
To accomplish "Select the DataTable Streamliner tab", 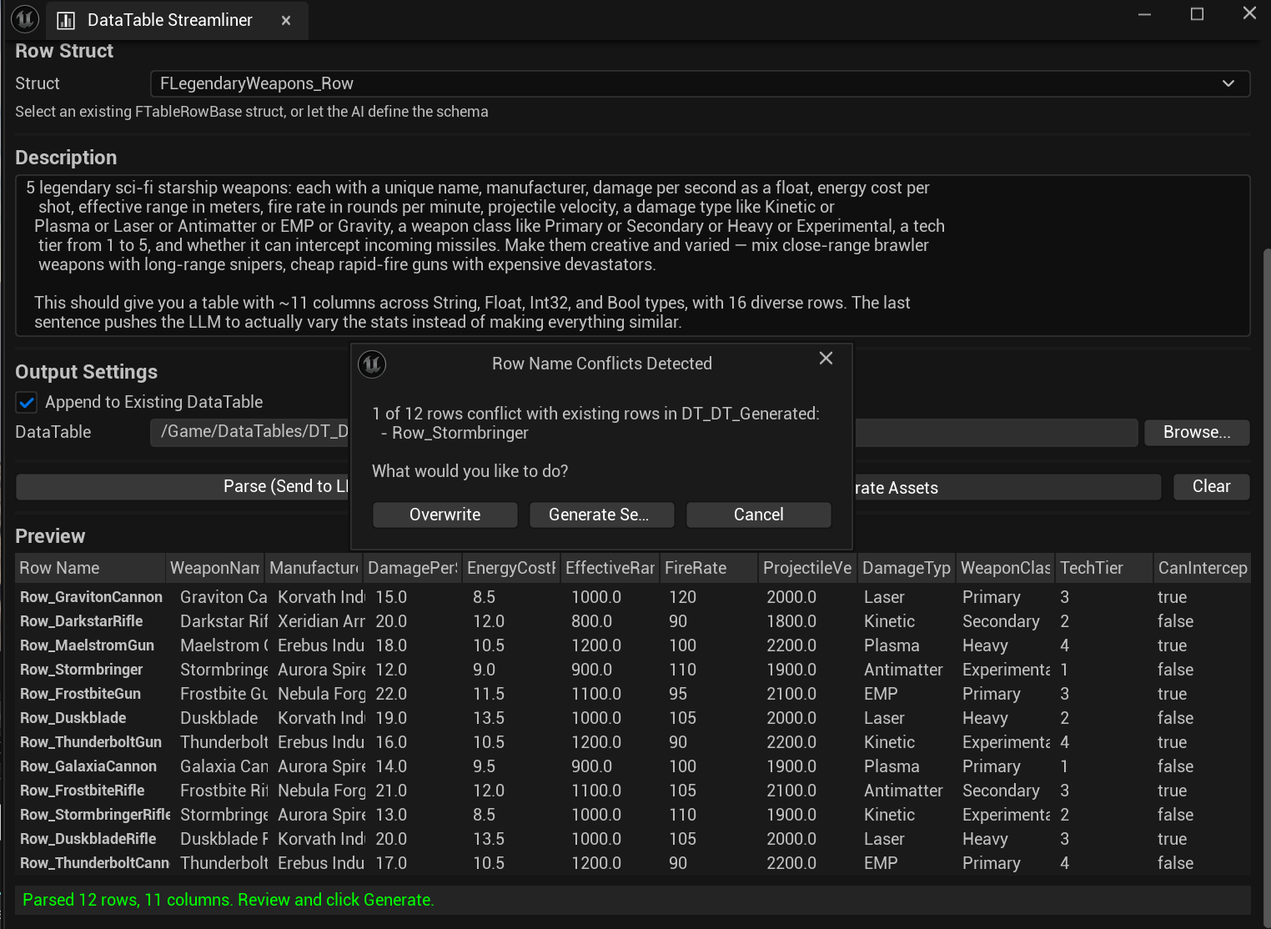I will tap(169, 21).
